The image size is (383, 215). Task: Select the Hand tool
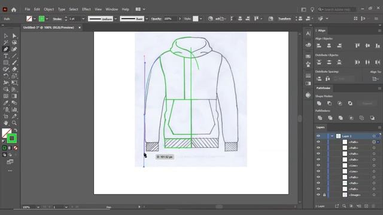[x=5, y=123]
